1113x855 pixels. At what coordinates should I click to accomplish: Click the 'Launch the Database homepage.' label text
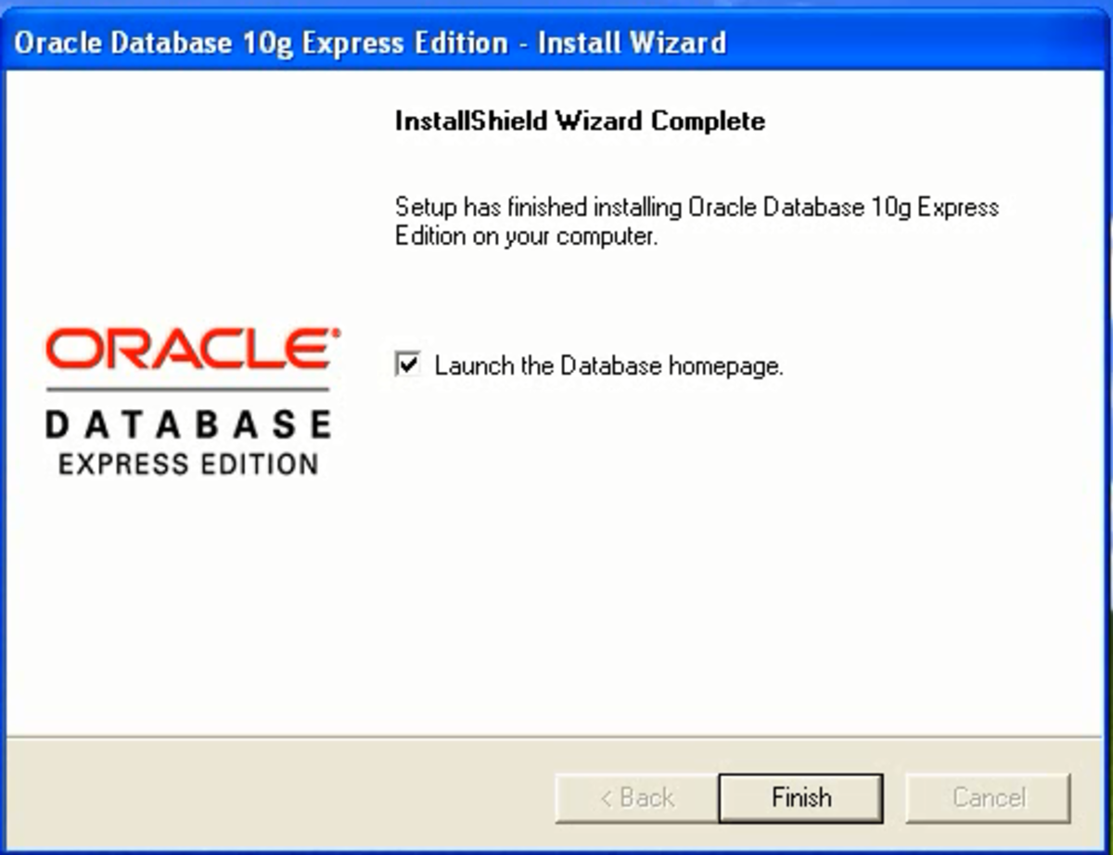[608, 366]
